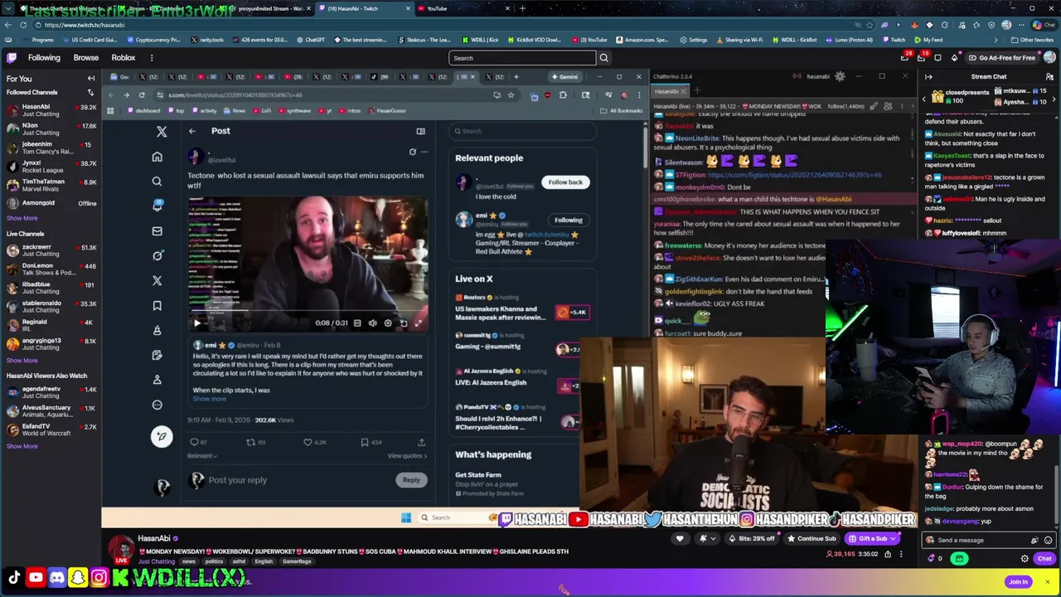This screenshot has width=1061, height=597.
Task: Add new Chatterino tab with plus
Action: (697, 90)
